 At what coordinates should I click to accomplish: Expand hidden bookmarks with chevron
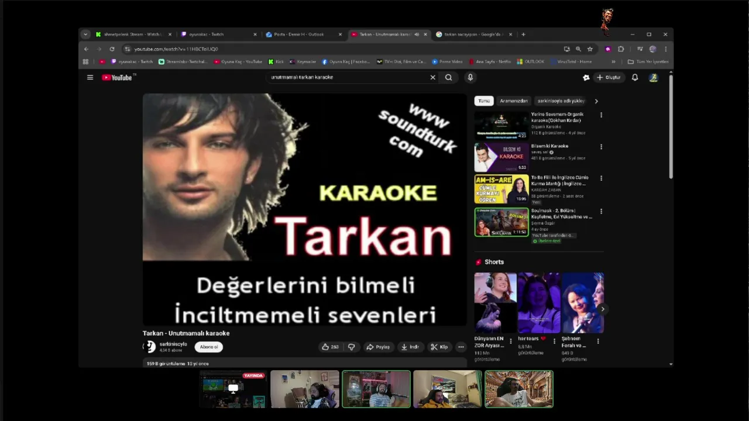[613, 61]
